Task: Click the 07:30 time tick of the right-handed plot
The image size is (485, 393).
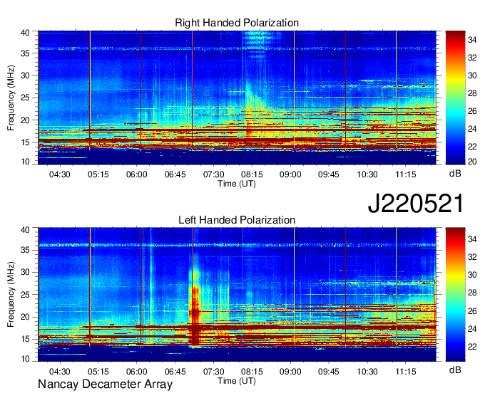Action: coord(213,174)
